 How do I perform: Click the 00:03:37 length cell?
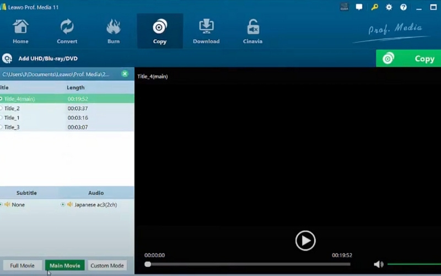click(78, 108)
